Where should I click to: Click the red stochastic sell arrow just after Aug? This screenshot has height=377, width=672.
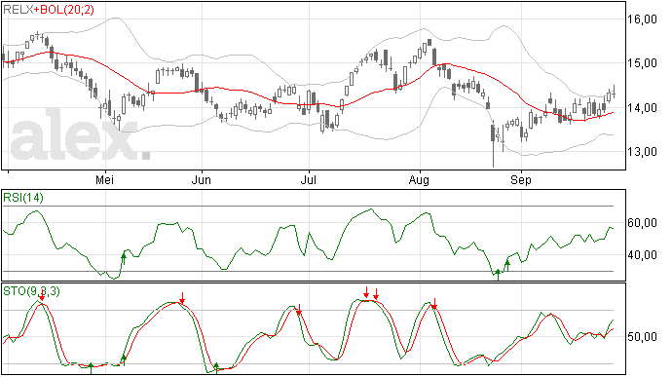(x=434, y=304)
